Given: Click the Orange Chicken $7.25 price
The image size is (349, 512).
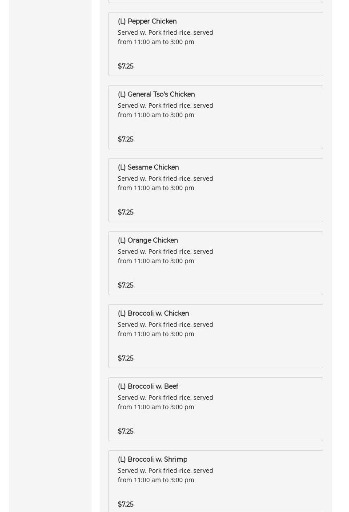Looking at the screenshot, I should (x=125, y=285).
